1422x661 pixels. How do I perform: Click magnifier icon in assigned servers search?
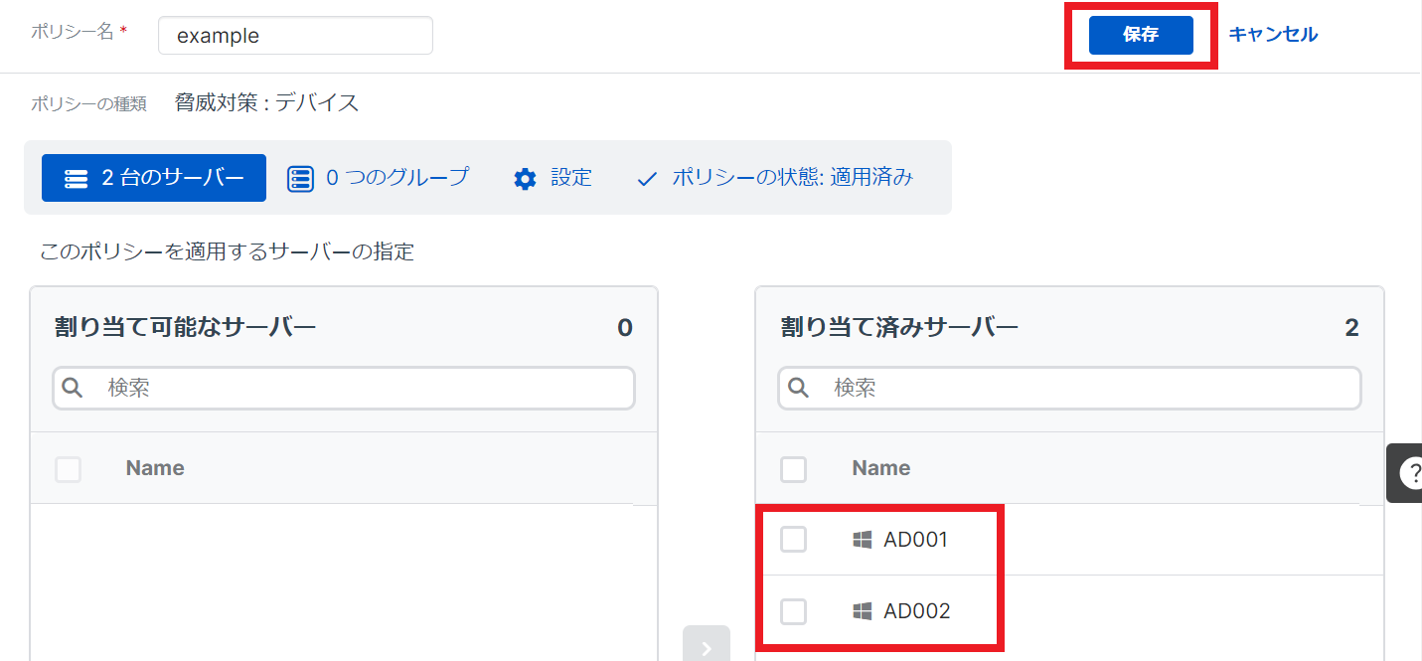tap(798, 388)
